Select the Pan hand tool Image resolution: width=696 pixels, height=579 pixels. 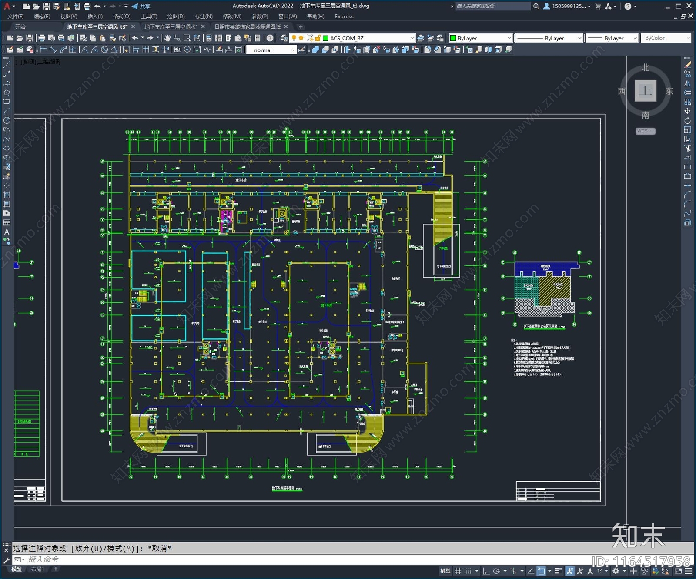(x=167, y=38)
